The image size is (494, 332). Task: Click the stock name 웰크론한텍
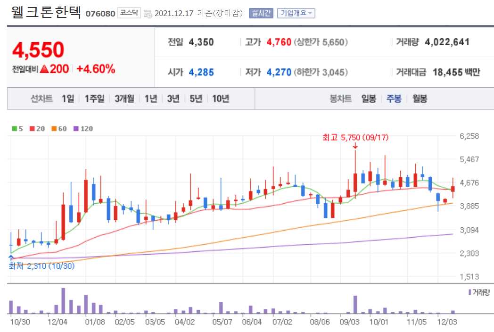pos(45,11)
